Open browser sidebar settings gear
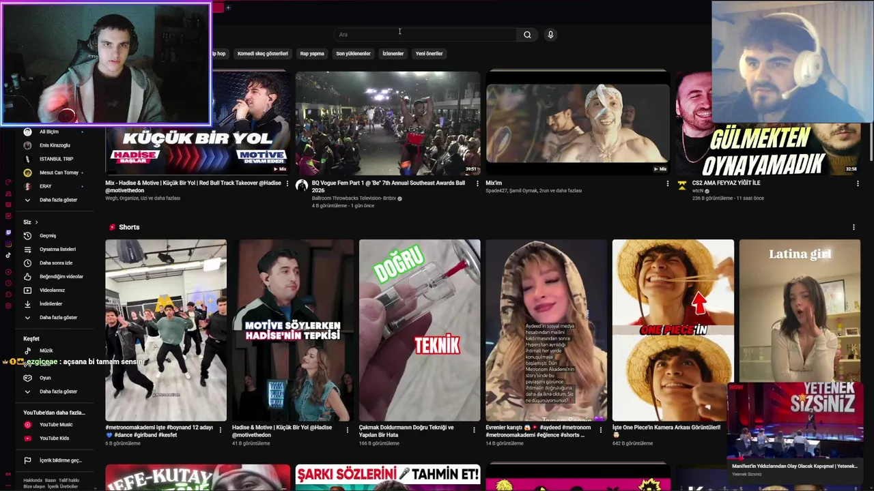Viewport: 874px width, 491px height. pyautogui.click(x=8, y=306)
